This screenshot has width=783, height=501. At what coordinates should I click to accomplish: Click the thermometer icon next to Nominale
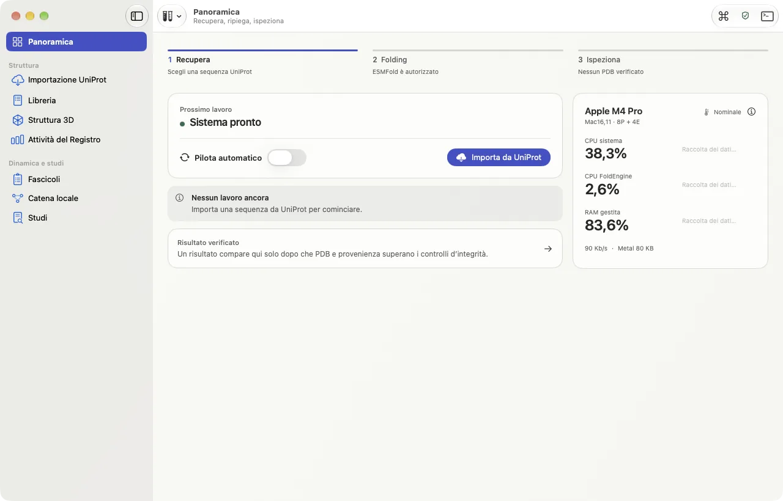[706, 112]
